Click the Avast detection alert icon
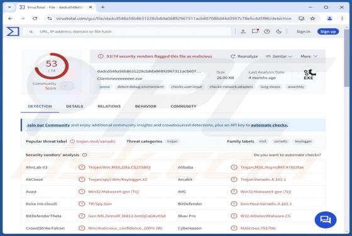The image size is (352, 236). pos(82,191)
